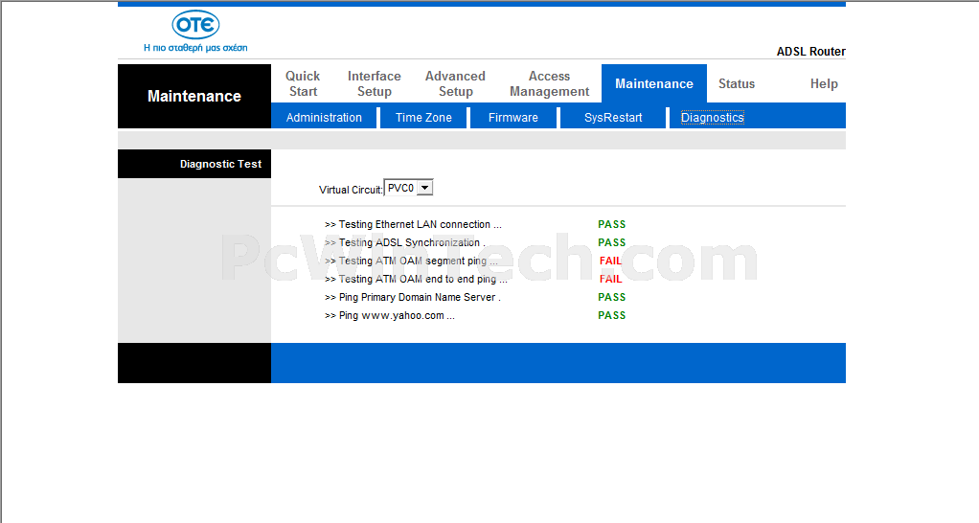Viewport: 979px width, 523px height.
Task: Click PASS result for Primary DNS ping
Action: [x=612, y=297]
